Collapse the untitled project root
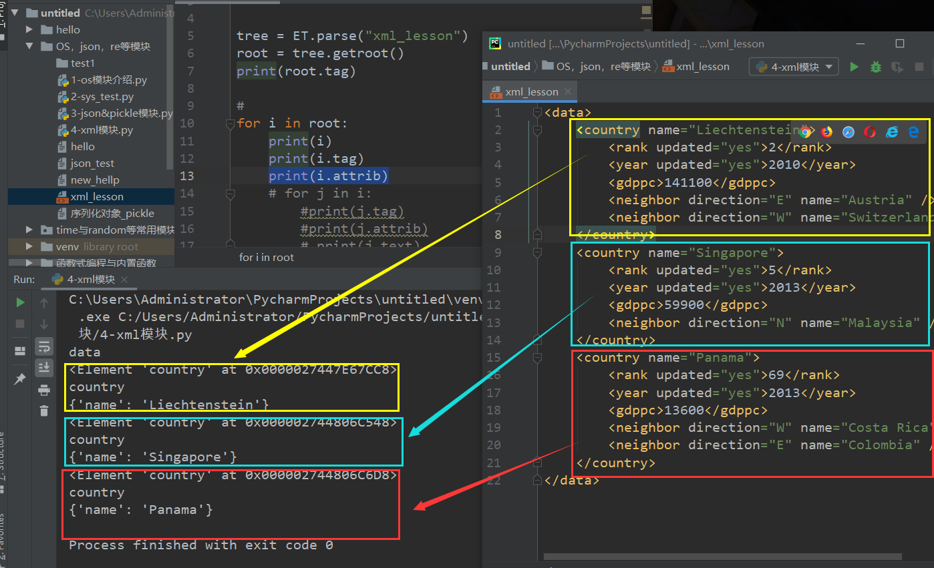 click(x=15, y=13)
